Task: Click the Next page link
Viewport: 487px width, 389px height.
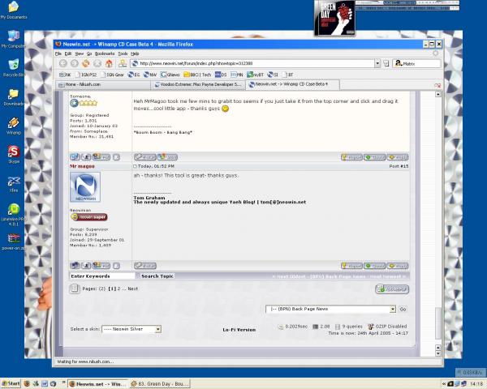Action: (132, 289)
